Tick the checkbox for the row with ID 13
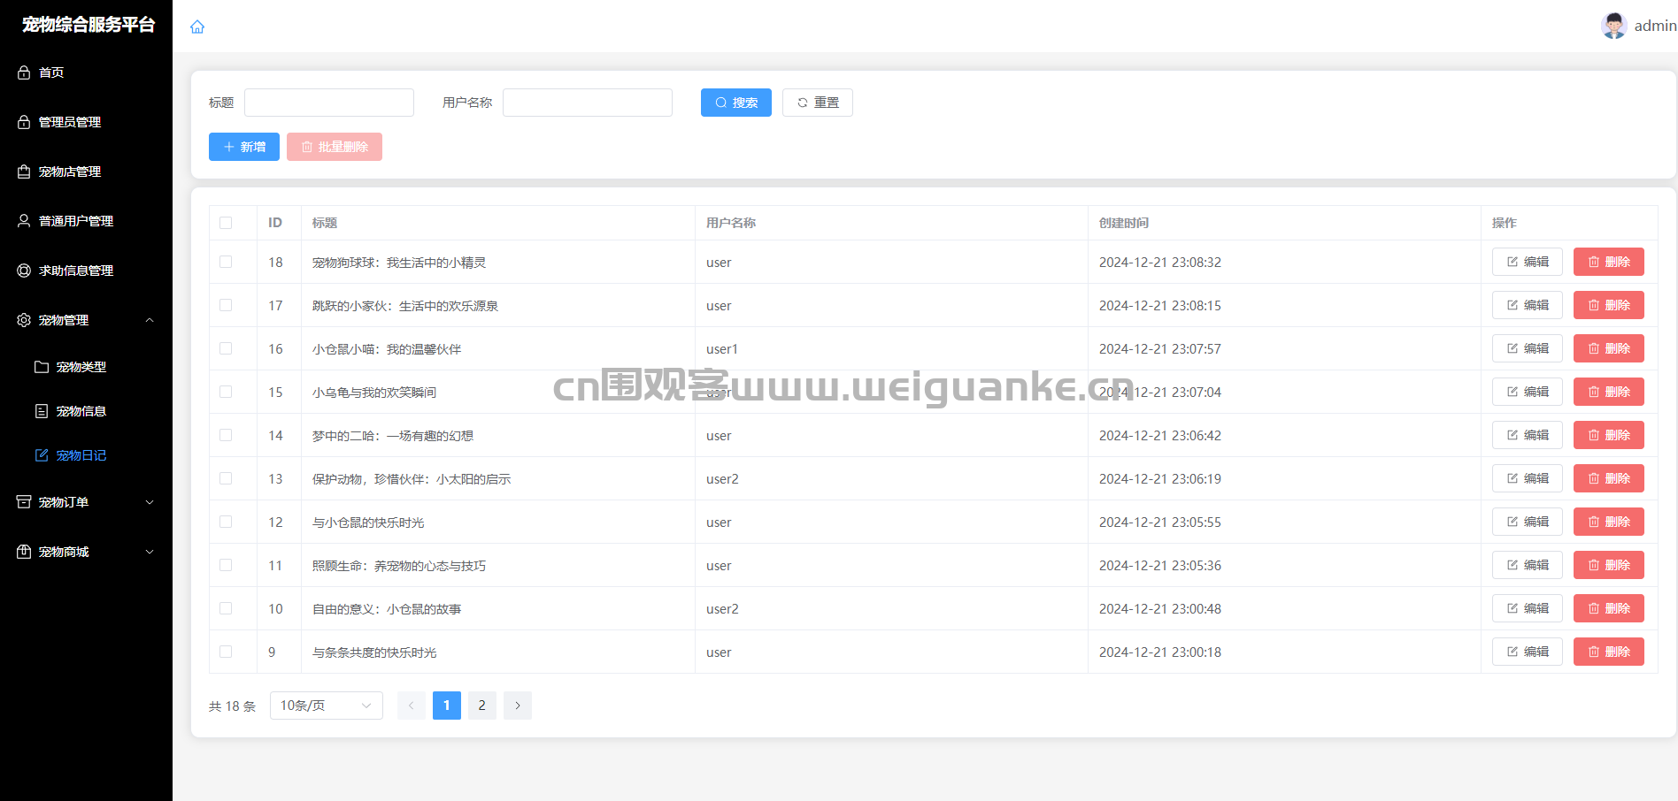Screen dimensions: 1678x801 226,478
